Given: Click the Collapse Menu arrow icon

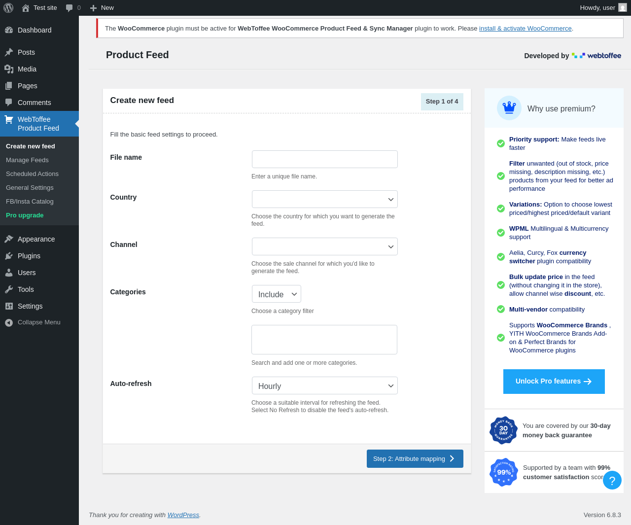Looking at the screenshot, I should tap(9, 322).
